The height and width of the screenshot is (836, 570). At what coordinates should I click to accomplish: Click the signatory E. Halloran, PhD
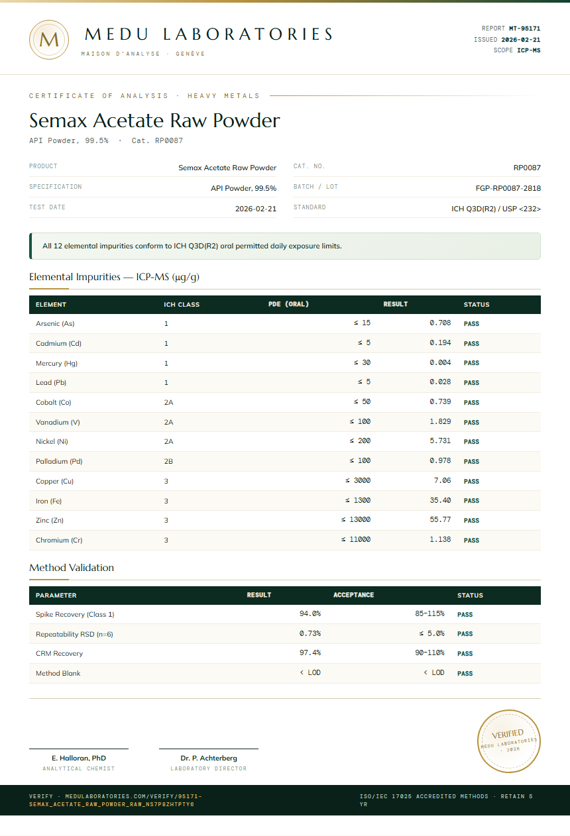tap(79, 758)
